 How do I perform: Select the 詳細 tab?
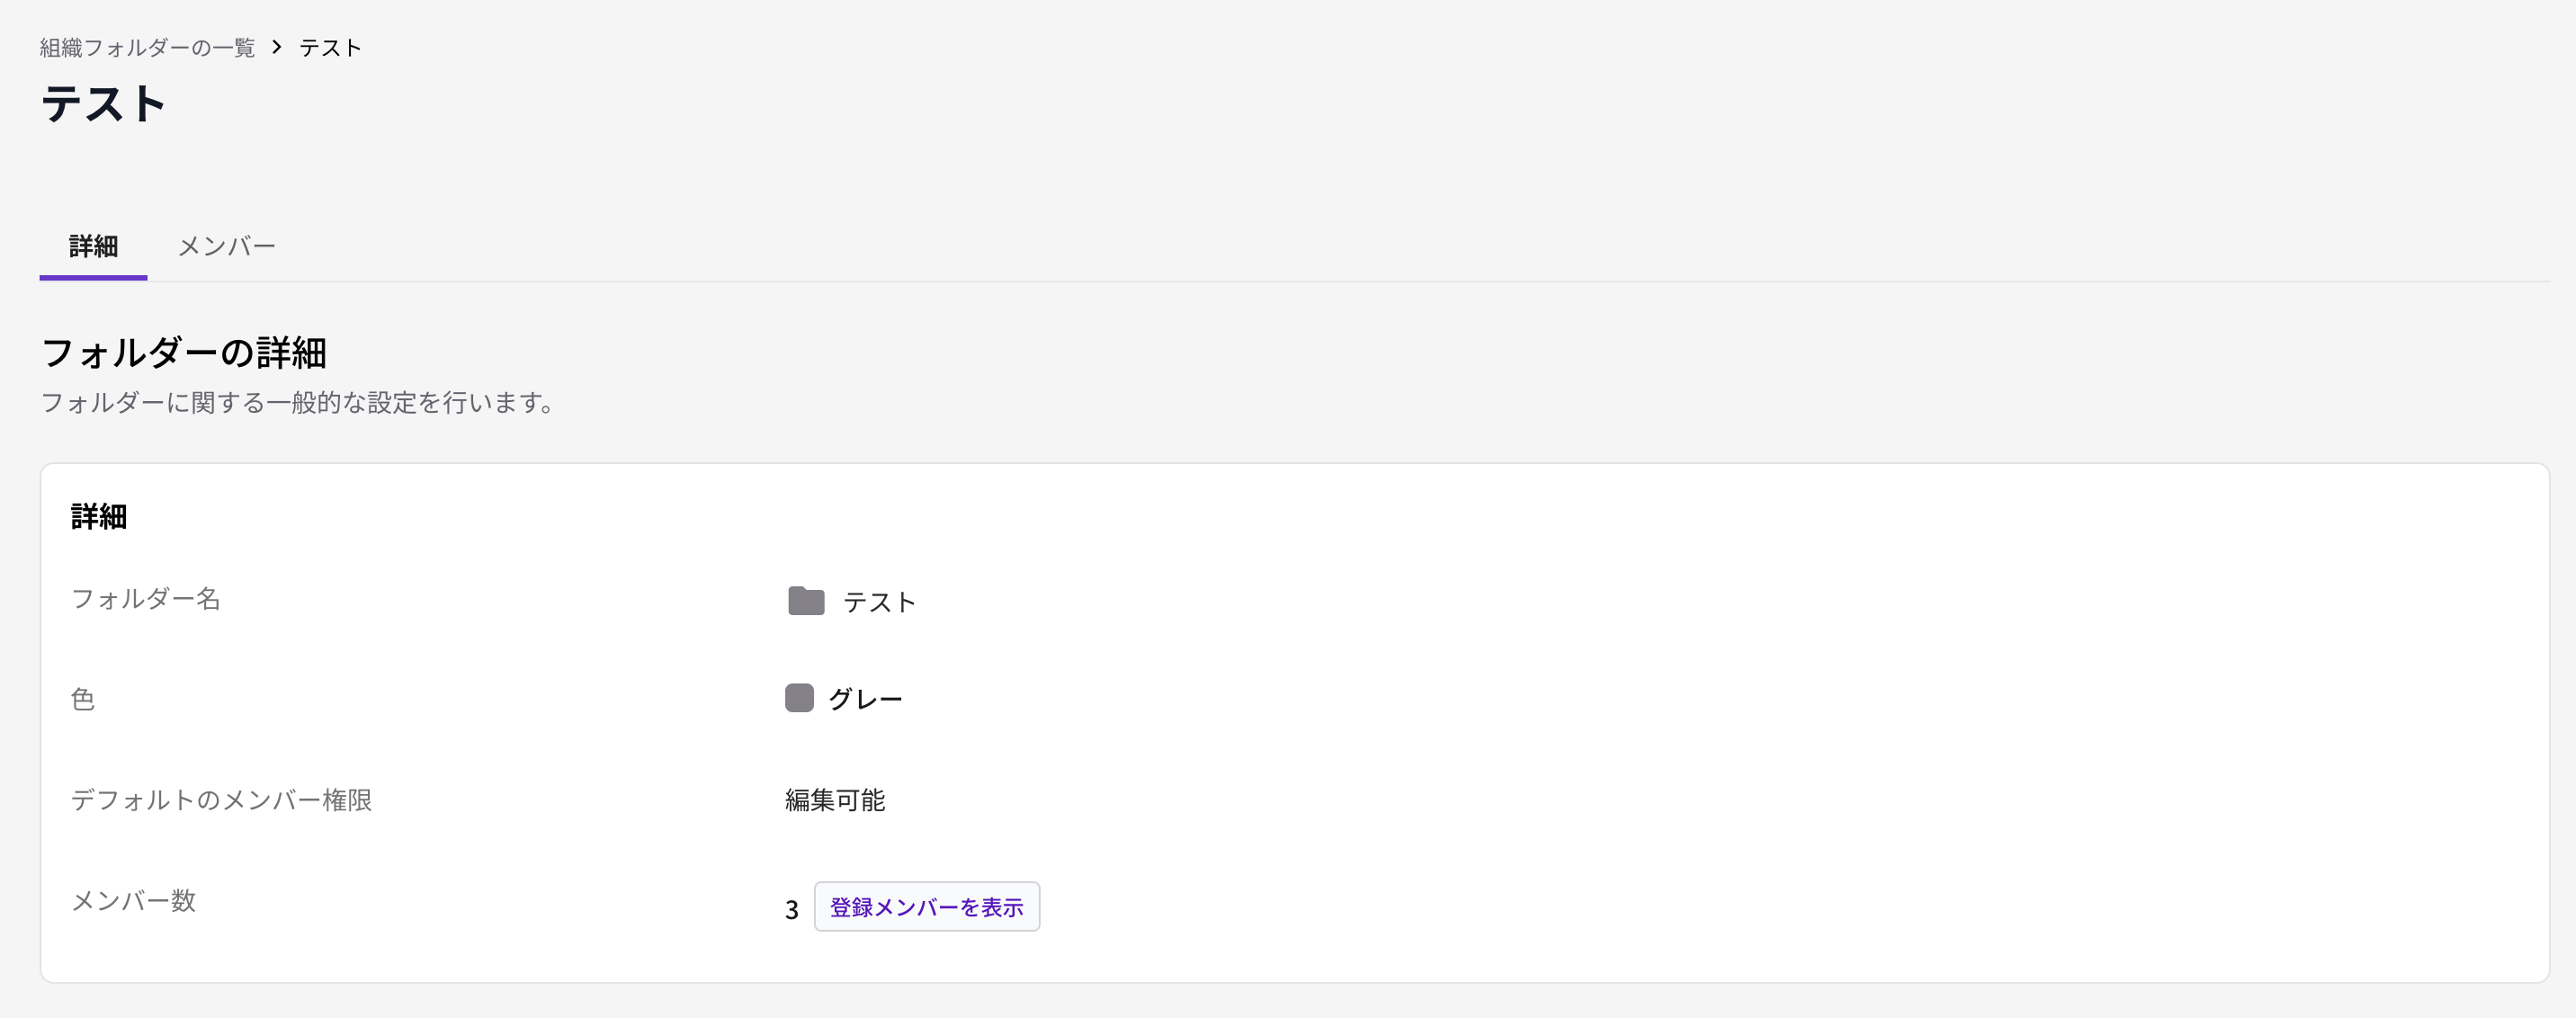click(x=93, y=246)
